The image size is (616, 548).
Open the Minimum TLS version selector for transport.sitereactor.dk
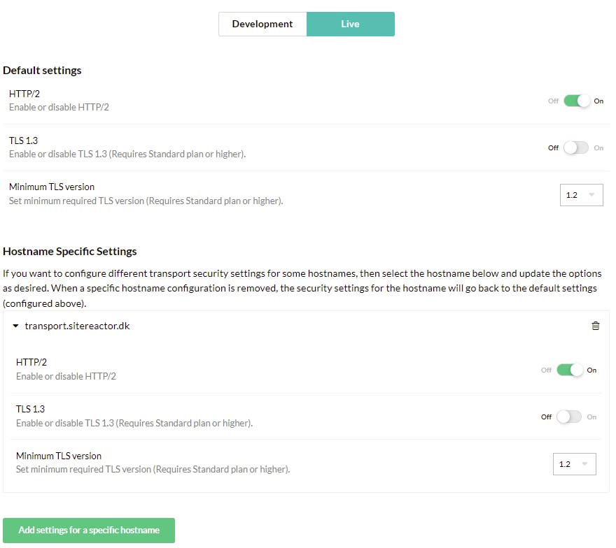click(x=574, y=463)
